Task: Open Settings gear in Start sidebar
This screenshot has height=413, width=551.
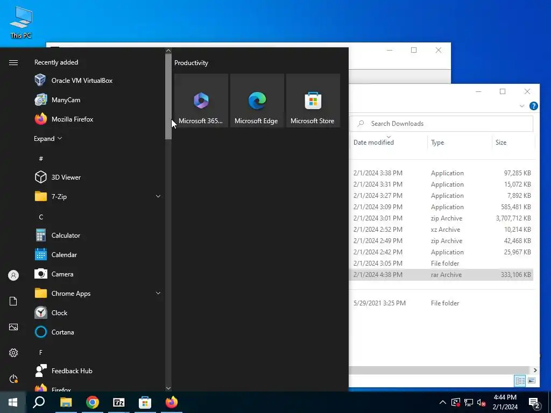Action: [x=13, y=353]
